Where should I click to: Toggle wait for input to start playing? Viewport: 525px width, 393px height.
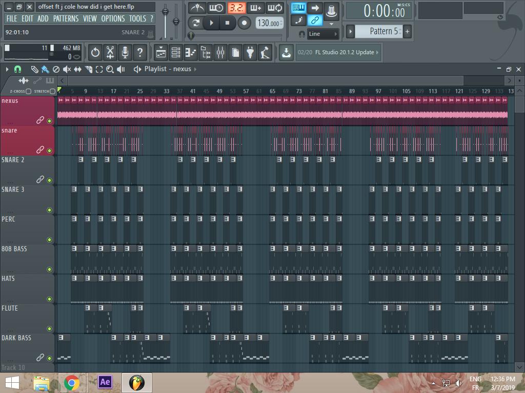(x=216, y=8)
